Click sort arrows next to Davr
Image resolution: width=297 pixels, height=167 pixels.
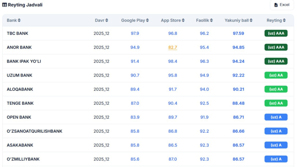107,21
